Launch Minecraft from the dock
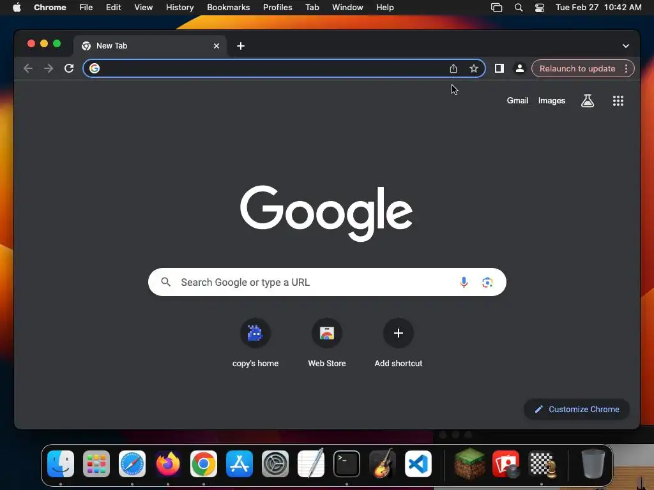 click(469, 463)
